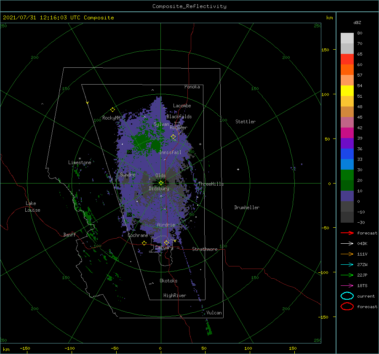
Task: Click the Olds town label
Action: [160, 176]
